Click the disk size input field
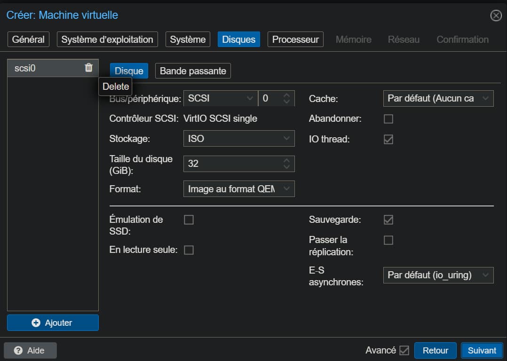Screen dimensions: 507x361 232,164
